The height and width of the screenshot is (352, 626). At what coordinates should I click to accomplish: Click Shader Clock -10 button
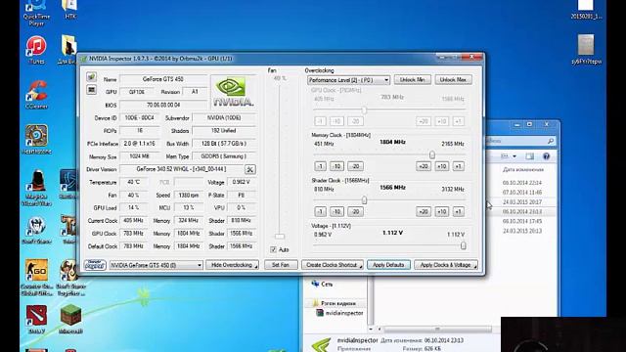pos(336,211)
